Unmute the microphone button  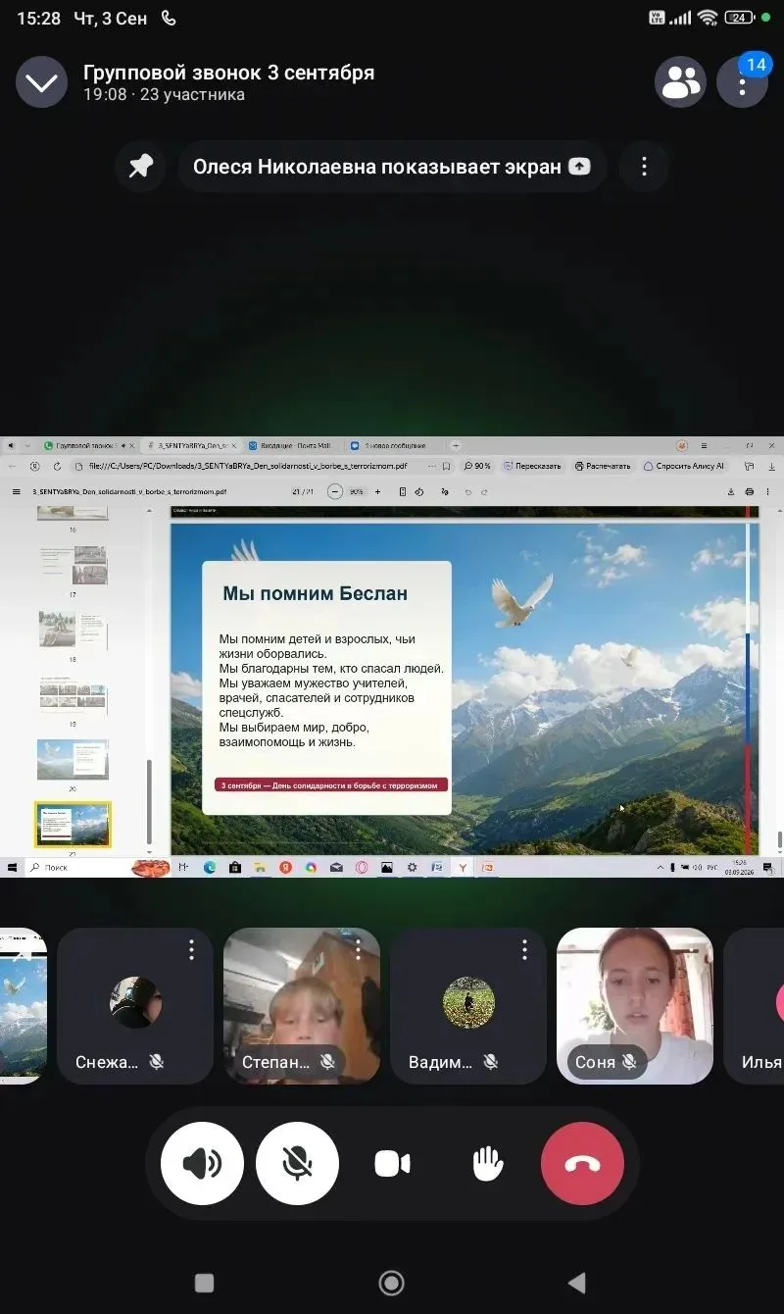pyautogui.click(x=297, y=1164)
